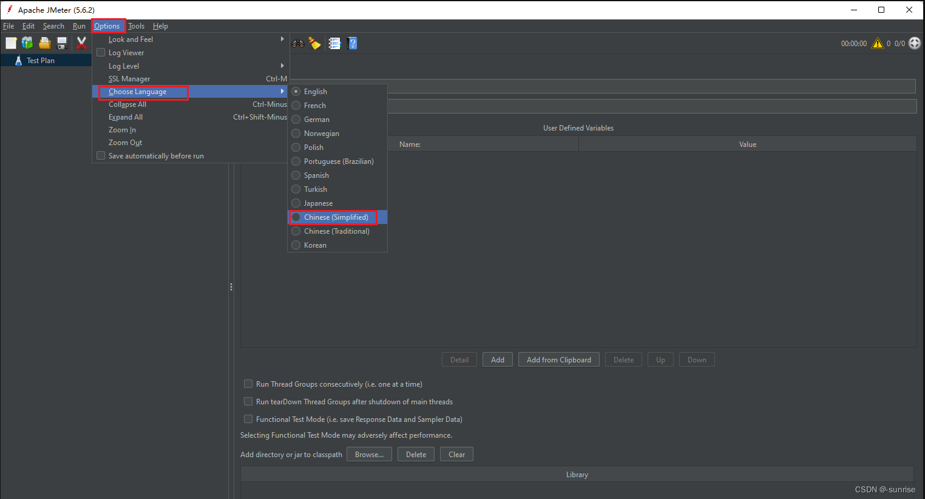
Task: Open the Edit menu
Action: (29, 26)
